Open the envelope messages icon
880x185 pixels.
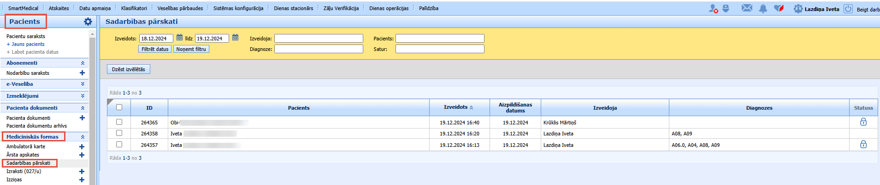click(747, 8)
